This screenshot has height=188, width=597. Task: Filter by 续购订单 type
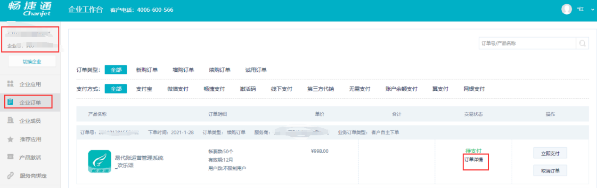click(220, 70)
